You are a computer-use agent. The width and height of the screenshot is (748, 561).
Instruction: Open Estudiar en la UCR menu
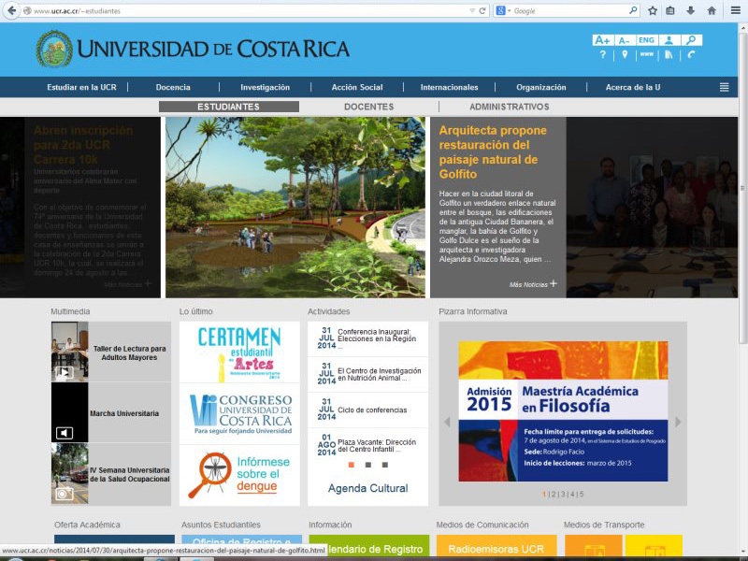[x=81, y=87]
